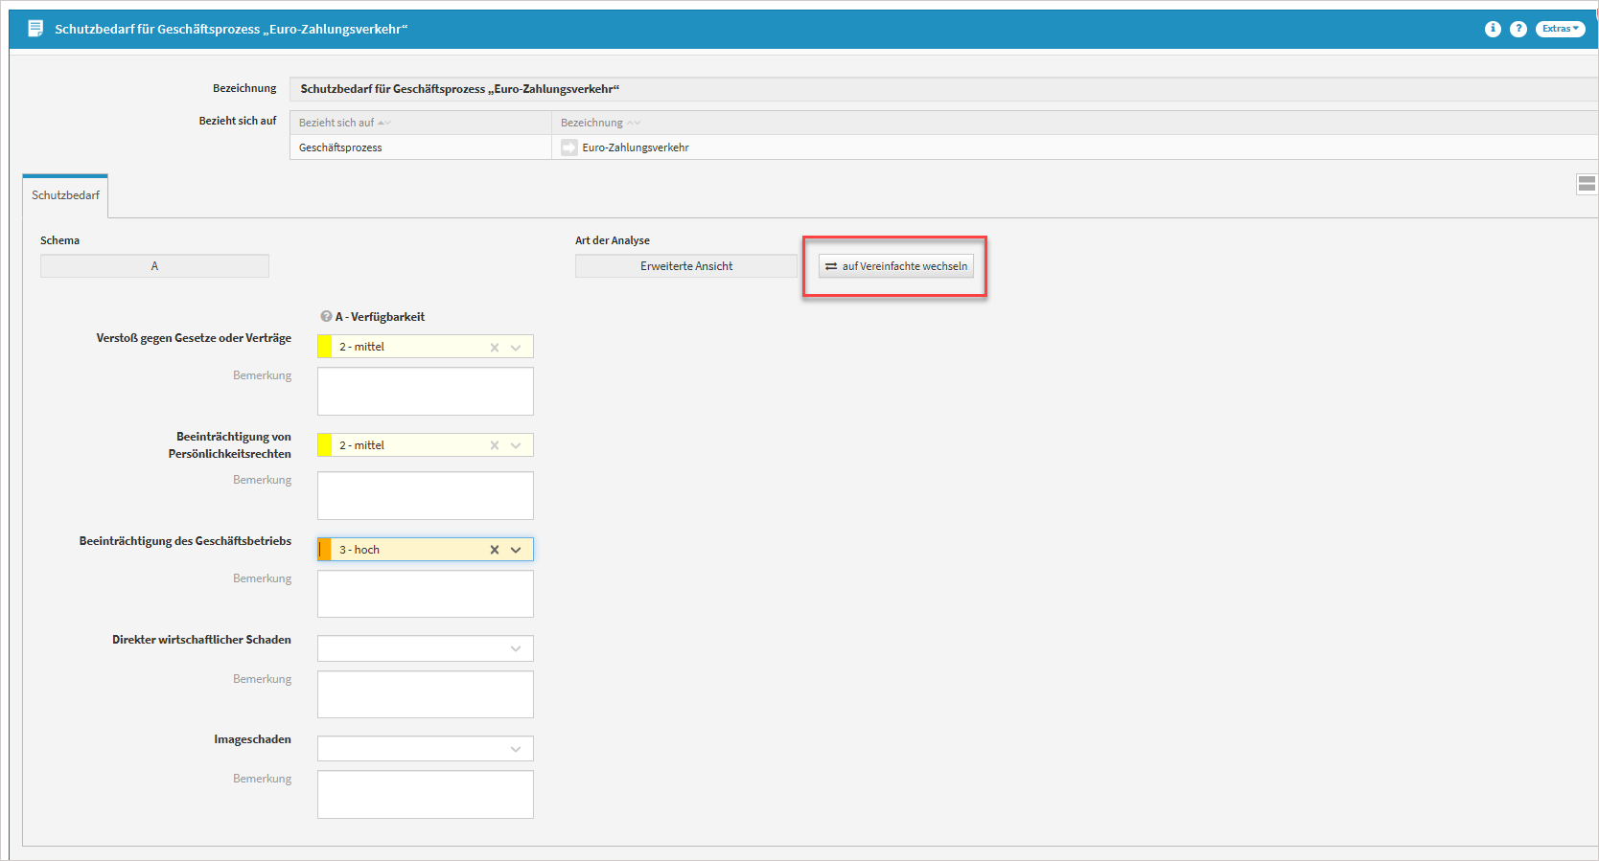1599x861 pixels.
Task: Open the question mark help icon in header
Action: point(1518,29)
